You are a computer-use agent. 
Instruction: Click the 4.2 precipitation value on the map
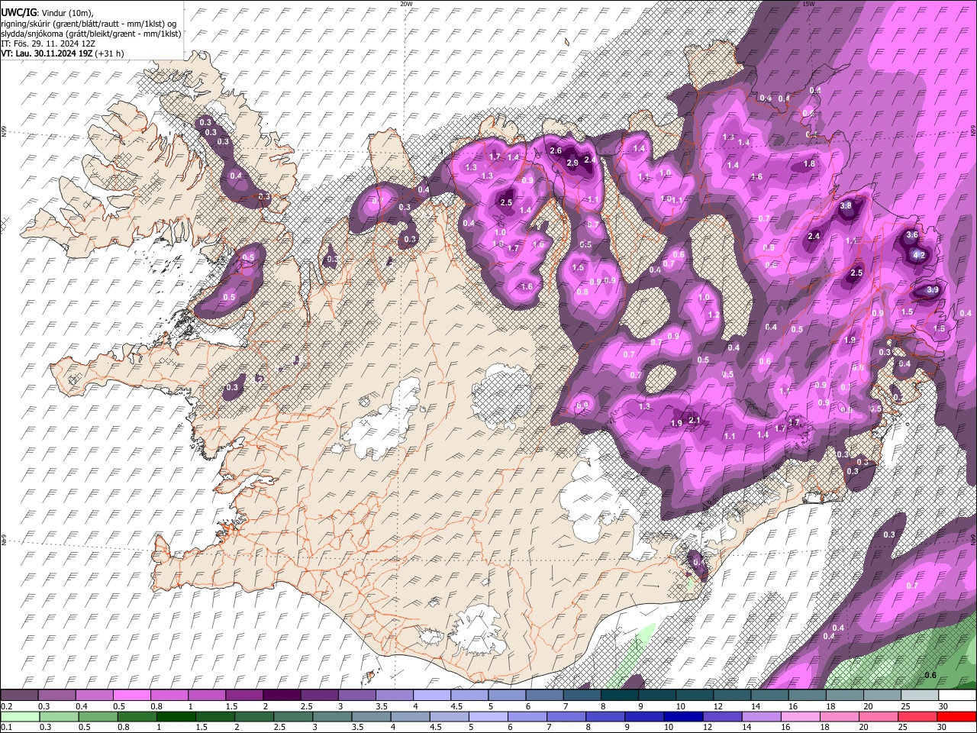[x=920, y=255]
